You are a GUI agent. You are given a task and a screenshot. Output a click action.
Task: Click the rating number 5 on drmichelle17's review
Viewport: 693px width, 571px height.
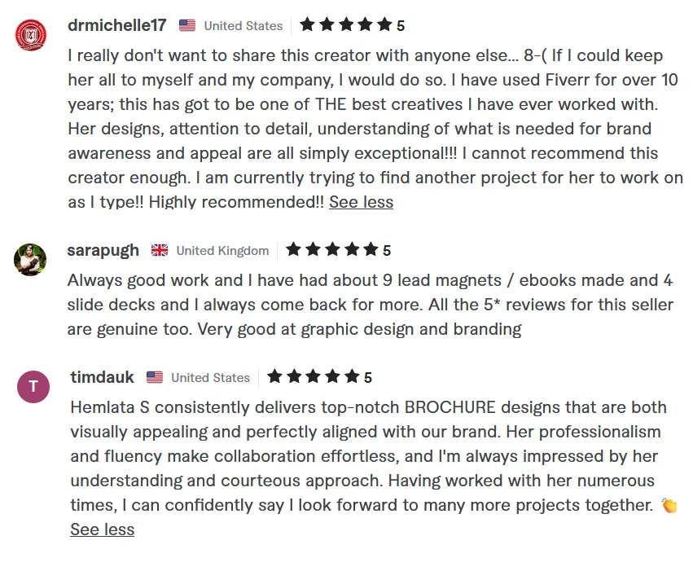(x=401, y=26)
